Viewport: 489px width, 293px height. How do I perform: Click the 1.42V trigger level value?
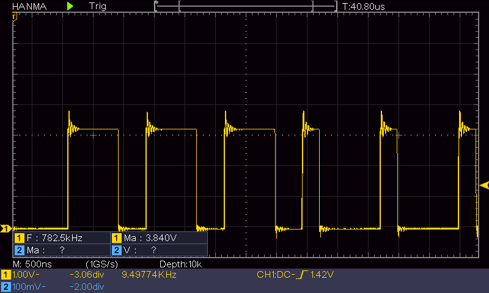click(322, 275)
